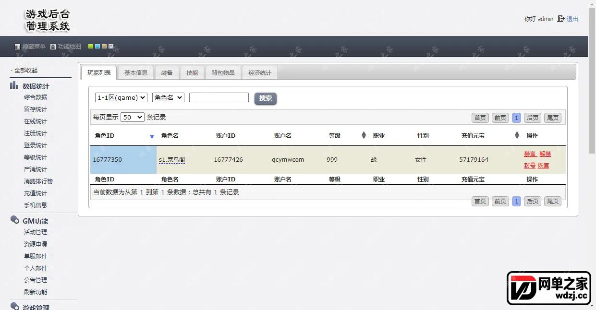Open 公告管理 in the sidebar
This screenshot has width=596, height=310.
(x=36, y=280)
